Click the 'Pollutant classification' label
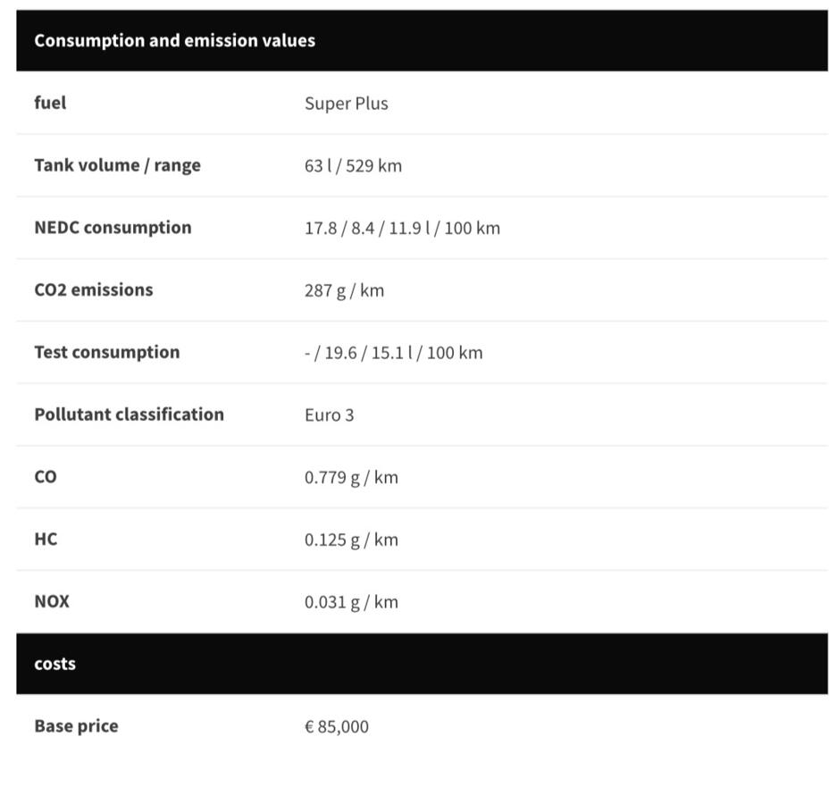This screenshot has height=804, width=837. [x=129, y=415]
